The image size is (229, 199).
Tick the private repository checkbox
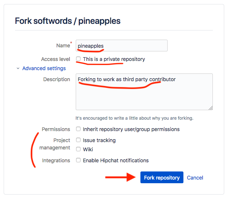(78, 59)
